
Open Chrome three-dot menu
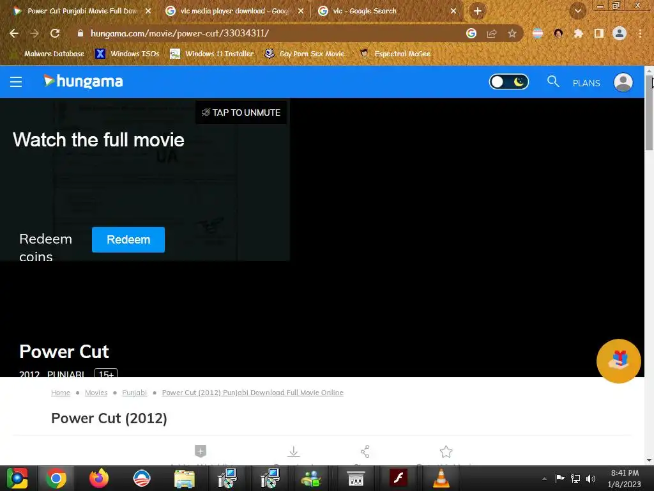(640, 33)
